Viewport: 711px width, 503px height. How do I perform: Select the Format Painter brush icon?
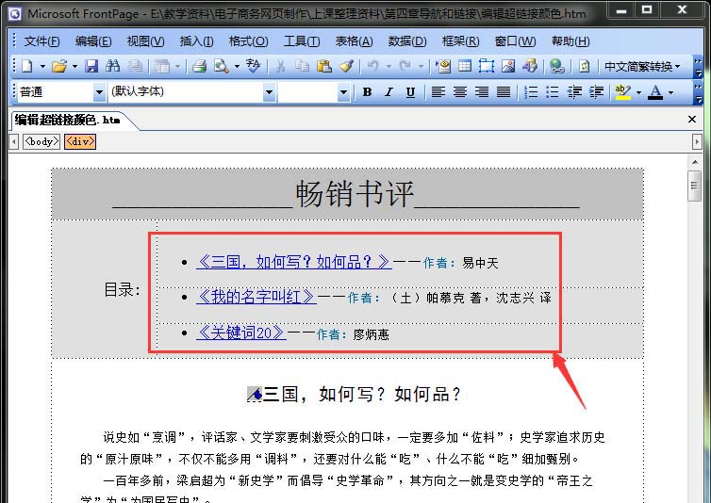click(x=347, y=67)
